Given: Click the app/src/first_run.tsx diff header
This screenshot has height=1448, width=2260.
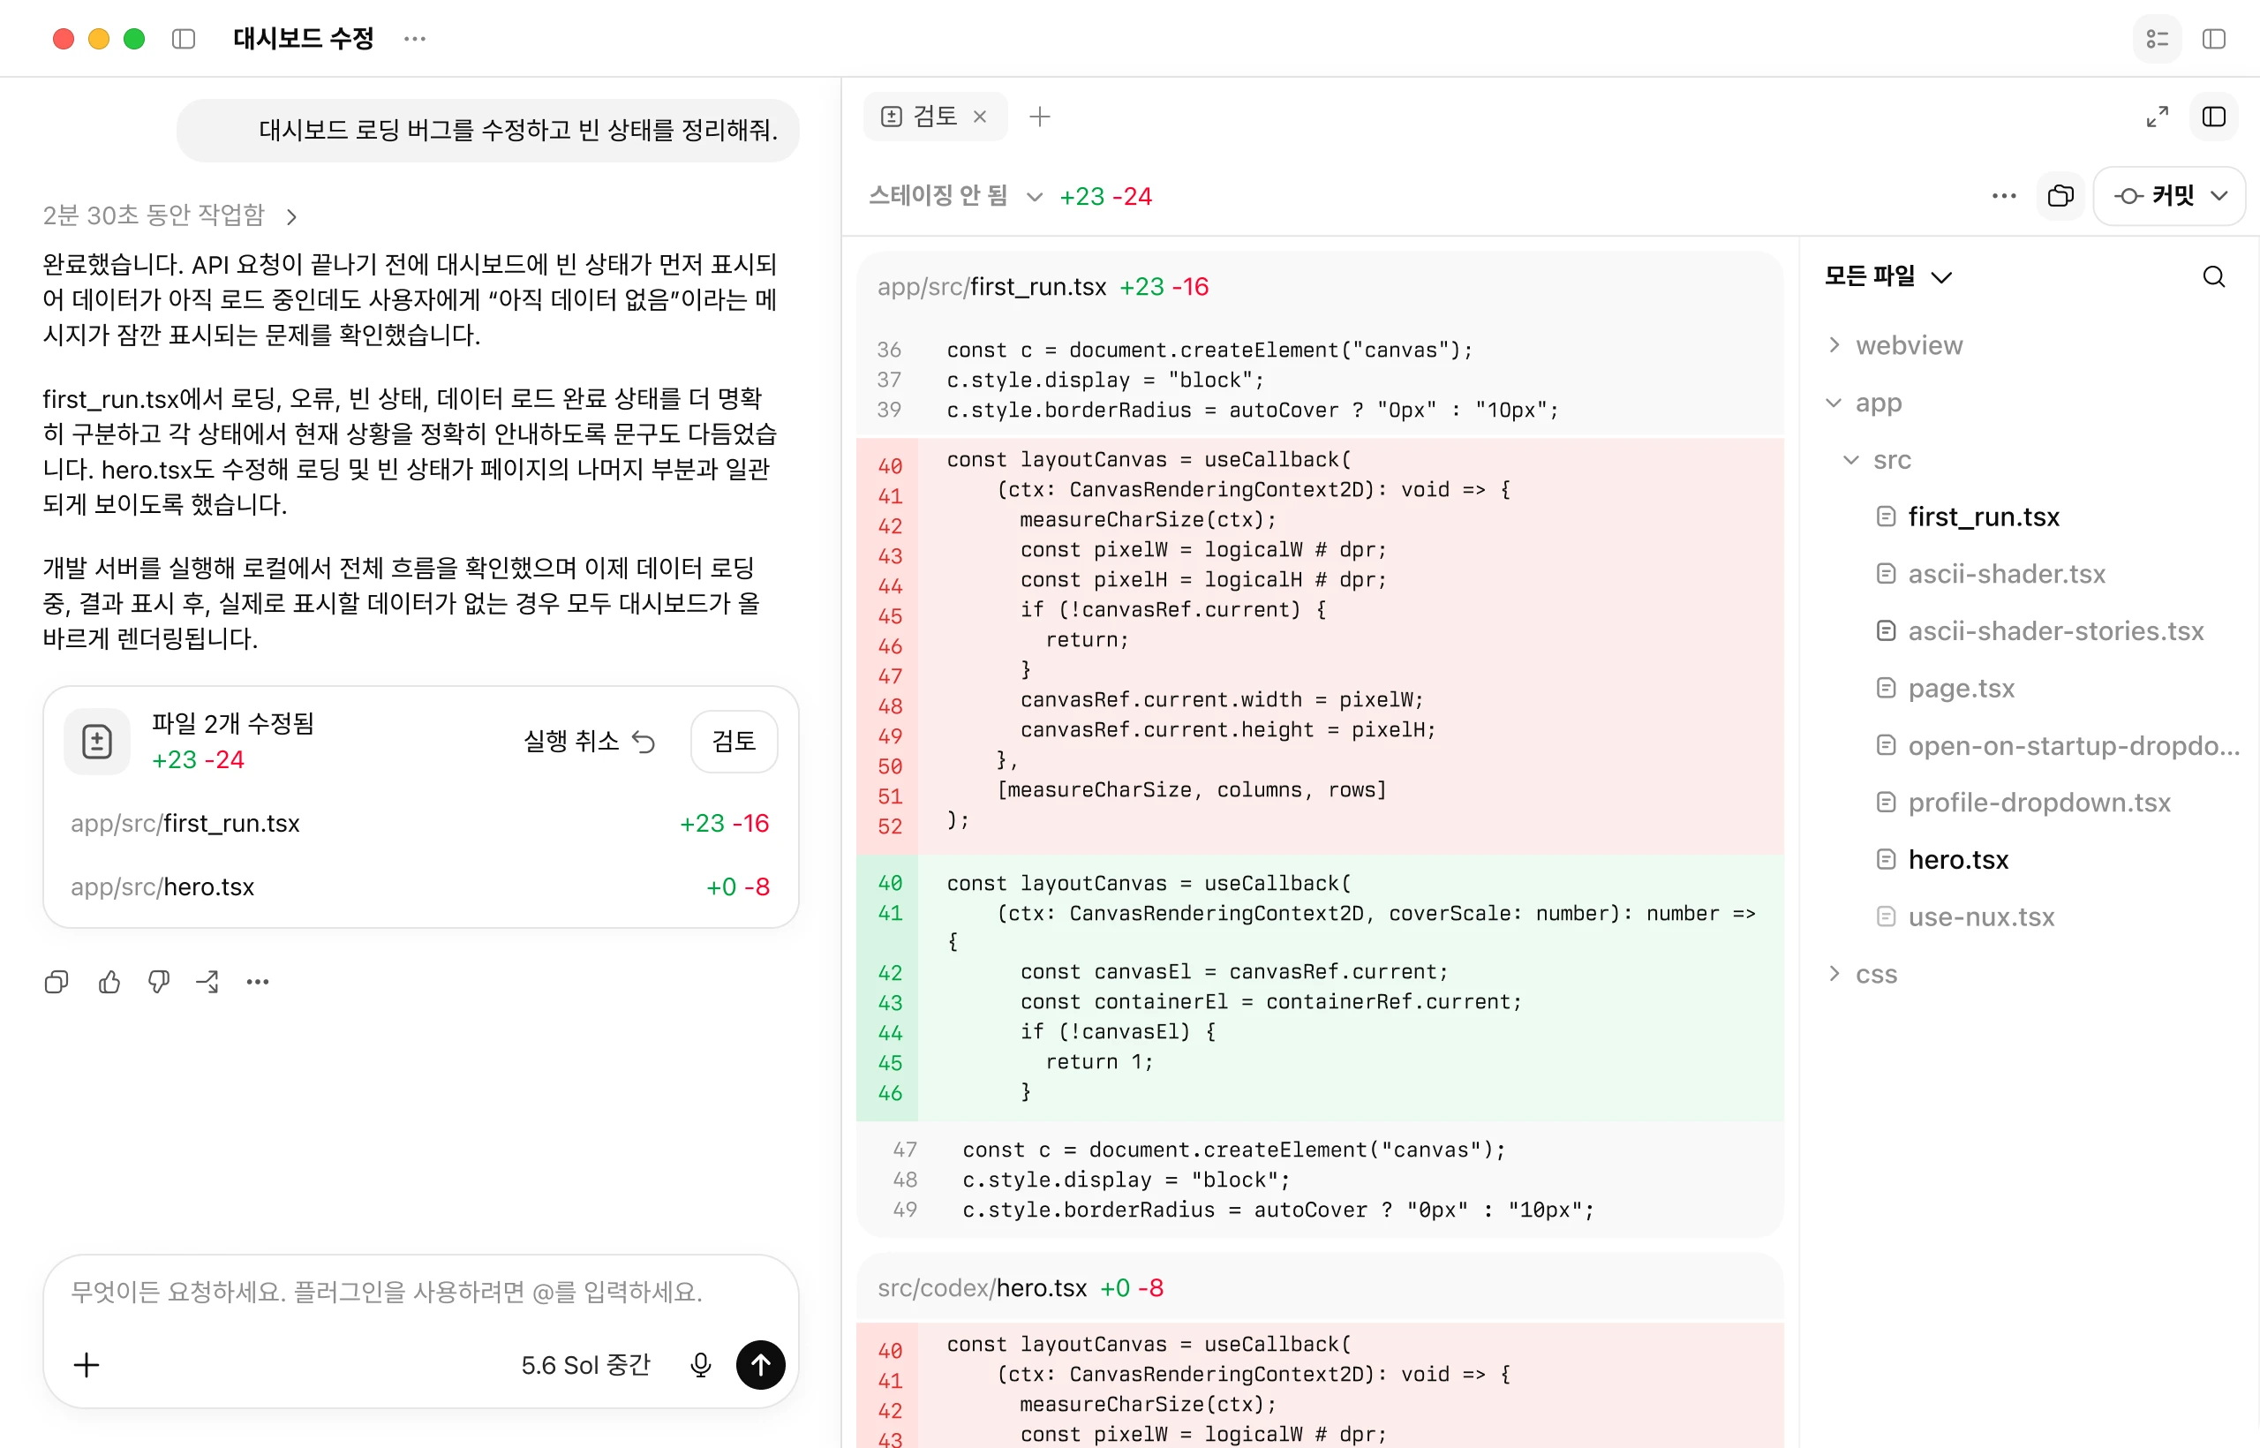Looking at the screenshot, I should (1320, 287).
